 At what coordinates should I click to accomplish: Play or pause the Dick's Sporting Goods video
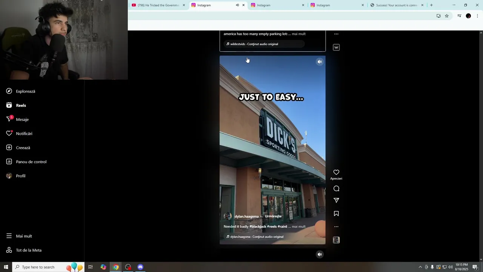272,150
